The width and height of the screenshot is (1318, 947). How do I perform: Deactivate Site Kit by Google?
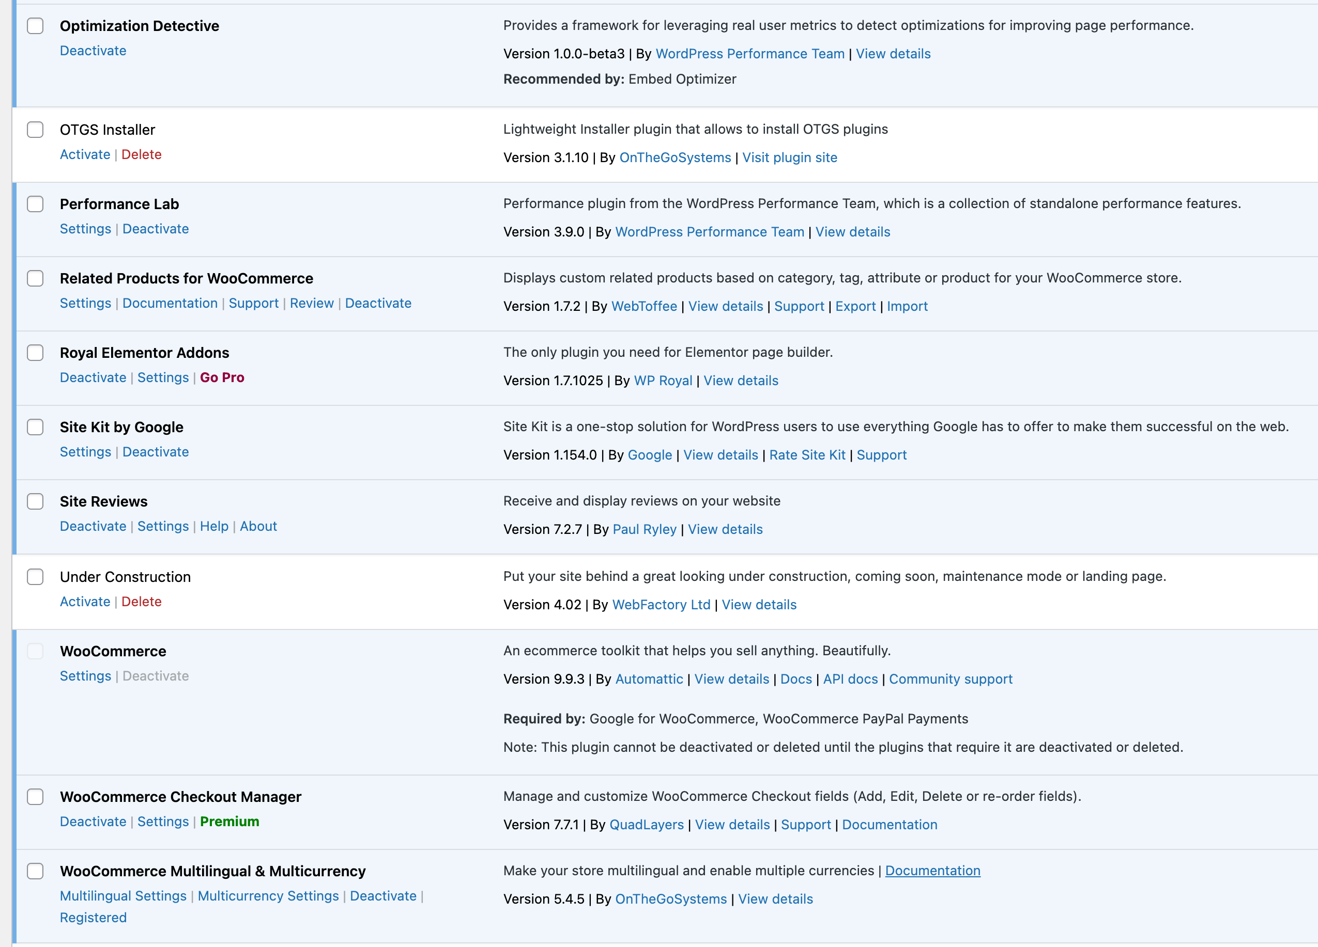point(156,452)
